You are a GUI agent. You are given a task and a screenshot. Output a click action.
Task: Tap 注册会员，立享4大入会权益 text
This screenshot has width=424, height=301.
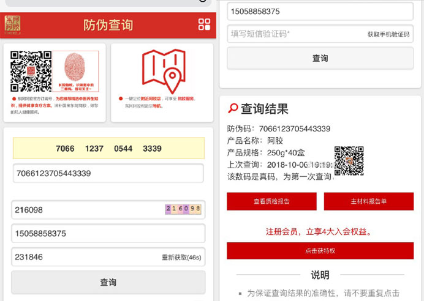319,232
